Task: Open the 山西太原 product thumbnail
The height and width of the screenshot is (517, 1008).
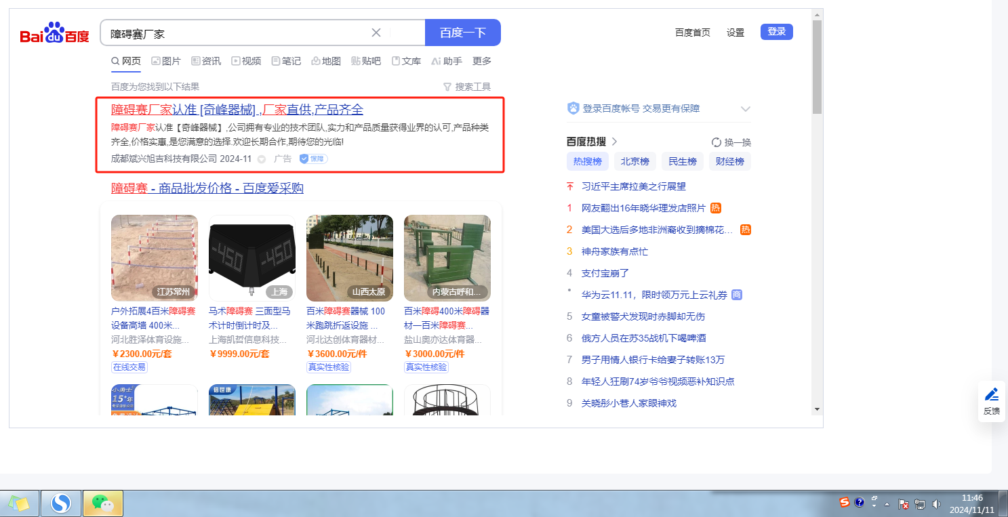Action: [350, 258]
